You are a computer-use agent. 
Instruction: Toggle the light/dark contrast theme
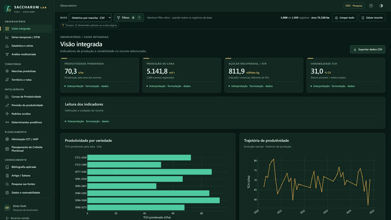pyautogui.click(x=381, y=6)
